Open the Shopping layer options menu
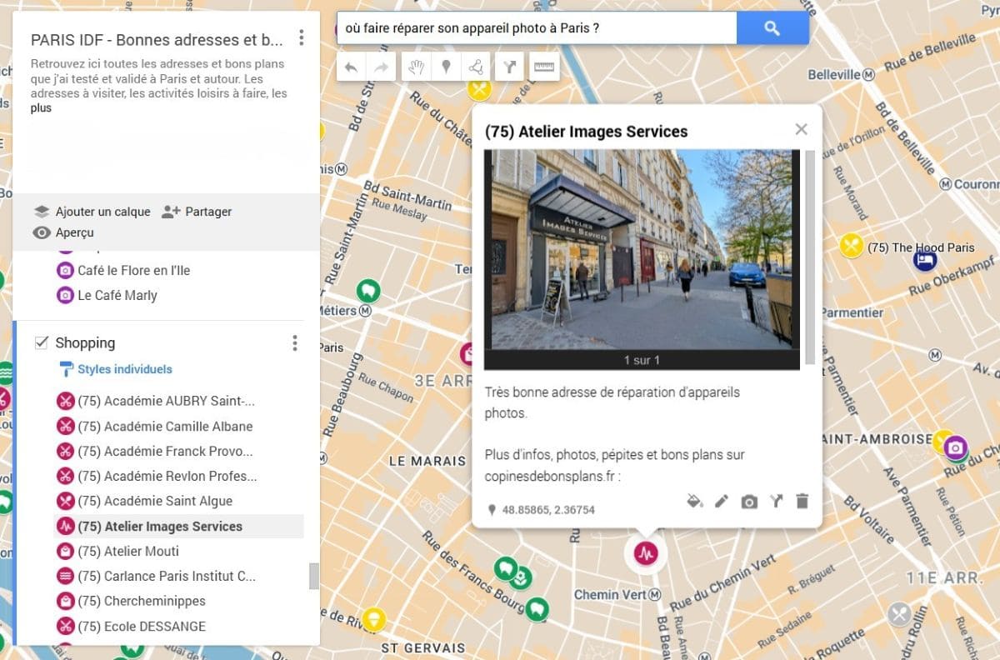The height and width of the screenshot is (660, 1000). coord(294,343)
